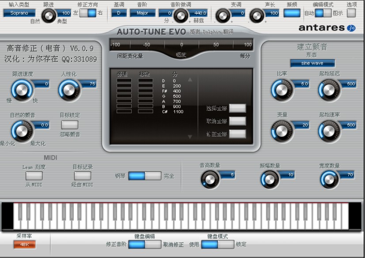Click the 音高数量 knob

point(210,179)
